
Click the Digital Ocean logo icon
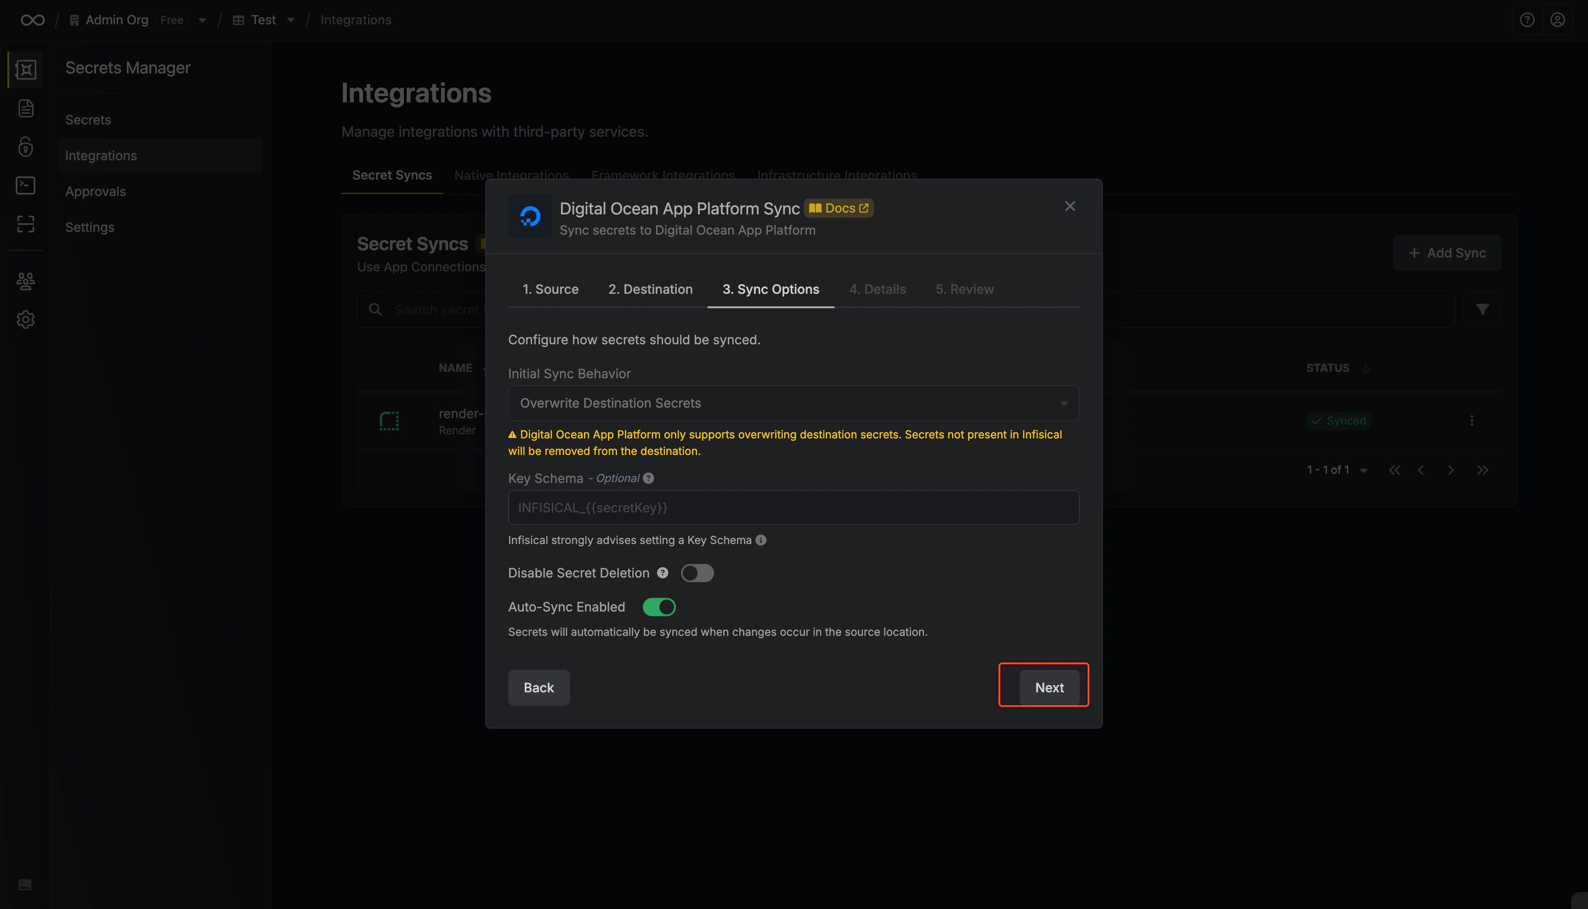point(530,216)
